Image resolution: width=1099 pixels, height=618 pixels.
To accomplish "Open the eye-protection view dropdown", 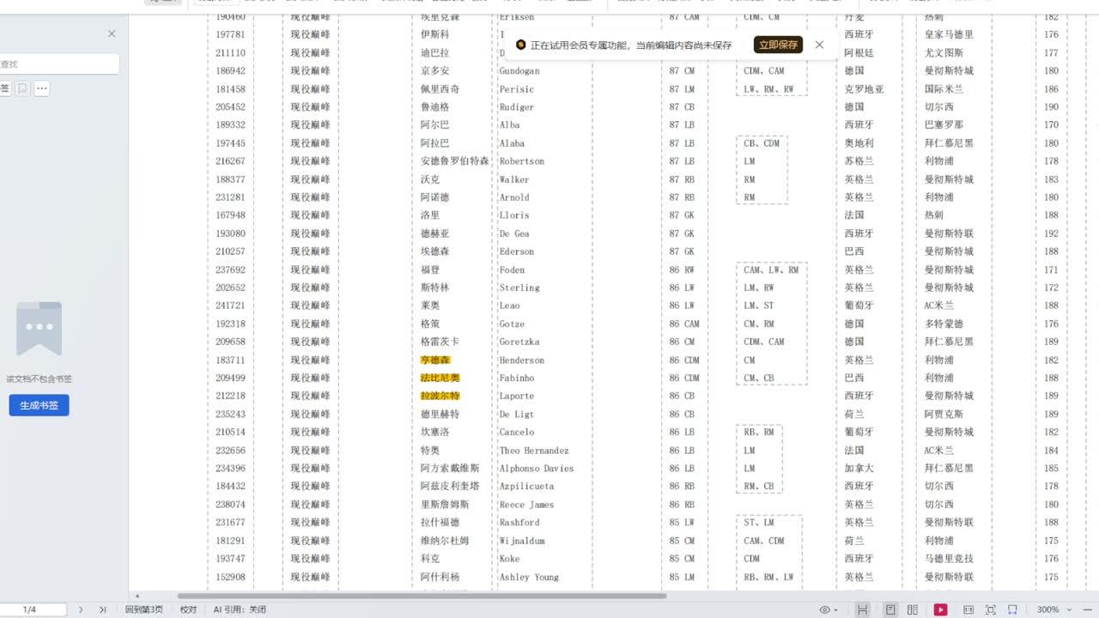I will (829, 609).
